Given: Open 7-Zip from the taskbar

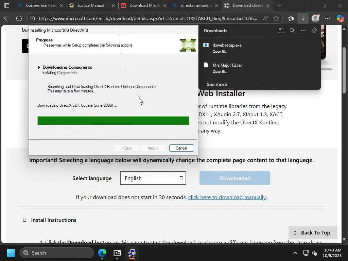Looking at the screenshot, I should coord(117,253).
